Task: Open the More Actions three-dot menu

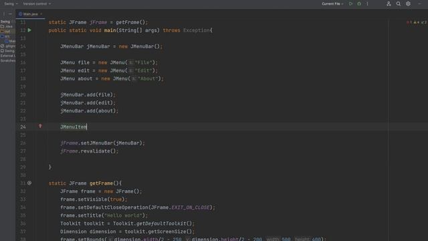Action: pos(367,4)
